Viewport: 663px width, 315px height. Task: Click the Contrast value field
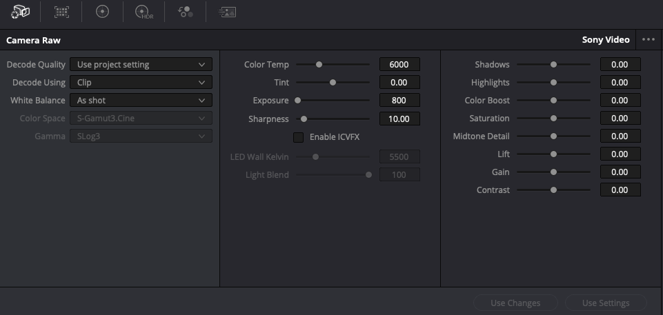click(620, 190)
